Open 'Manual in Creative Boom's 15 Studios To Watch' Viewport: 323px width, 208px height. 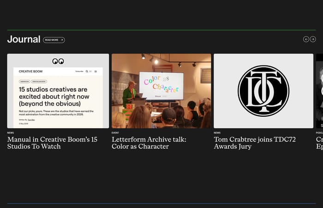tap(52, 143)
